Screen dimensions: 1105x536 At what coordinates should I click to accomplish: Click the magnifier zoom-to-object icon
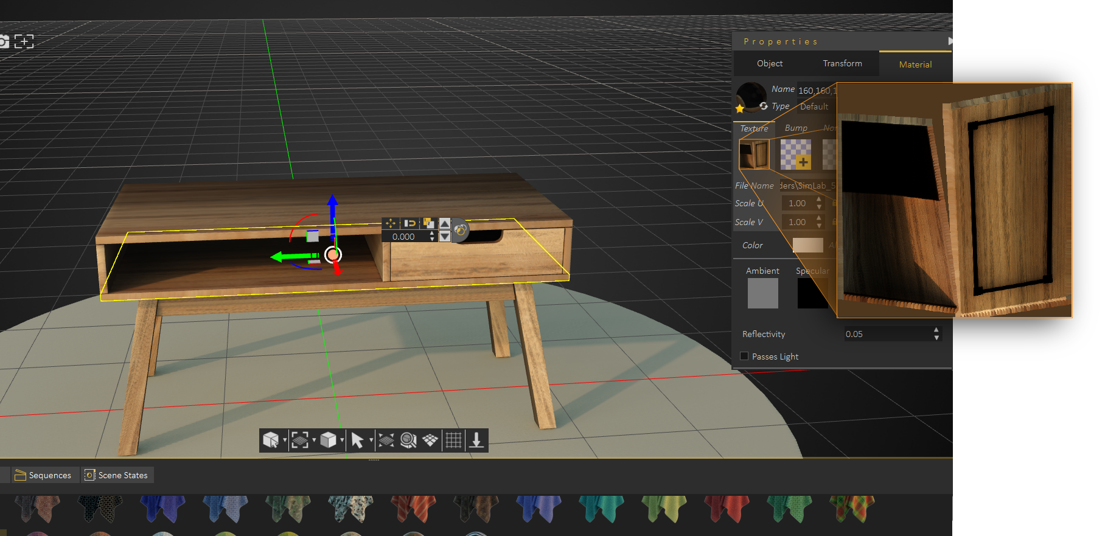(408, 440)
